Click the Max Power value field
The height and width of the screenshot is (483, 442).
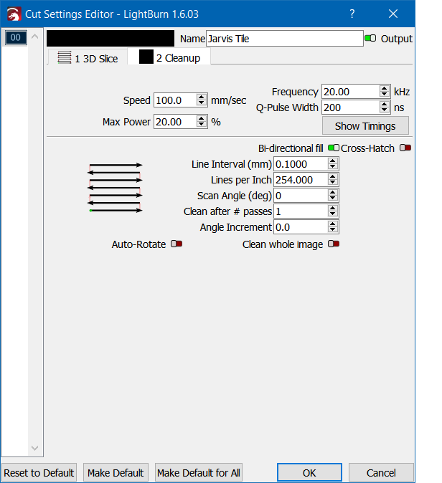175,122
